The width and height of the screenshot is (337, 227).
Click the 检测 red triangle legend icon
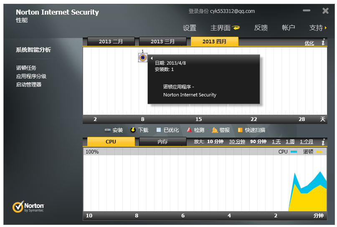[x=189, y=129]
